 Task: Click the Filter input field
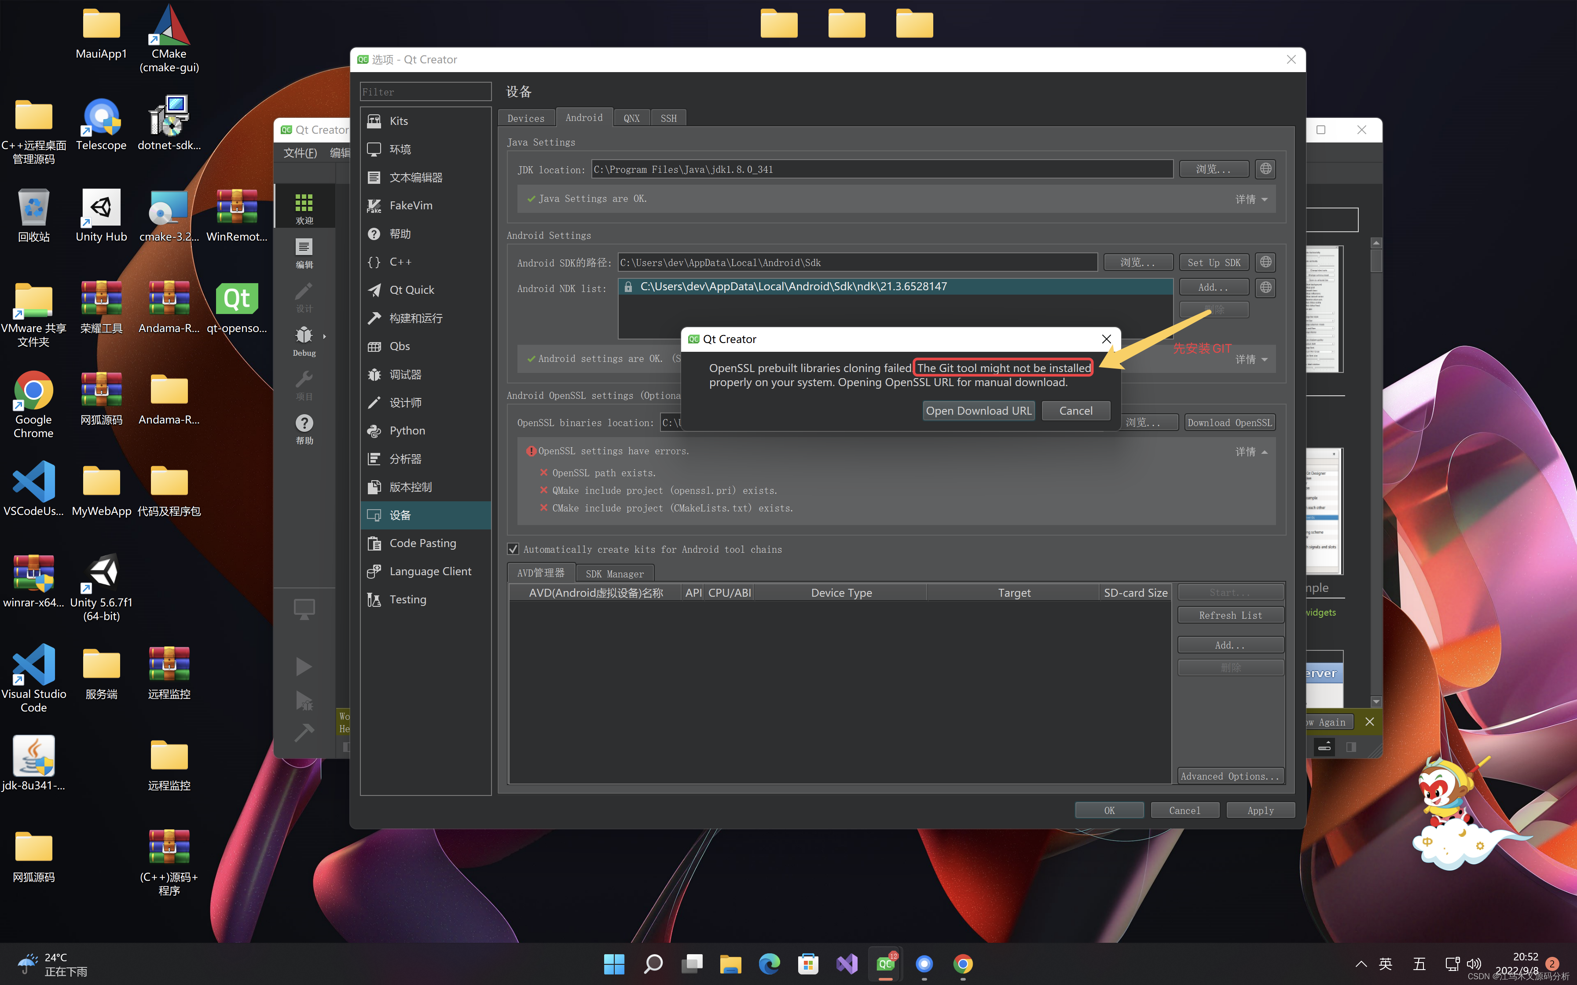click(425, 92)
